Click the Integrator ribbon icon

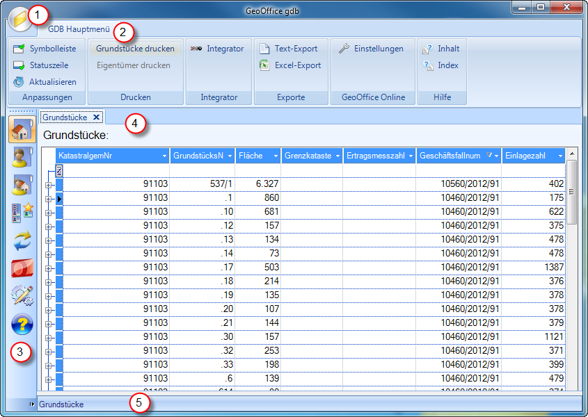196,49
